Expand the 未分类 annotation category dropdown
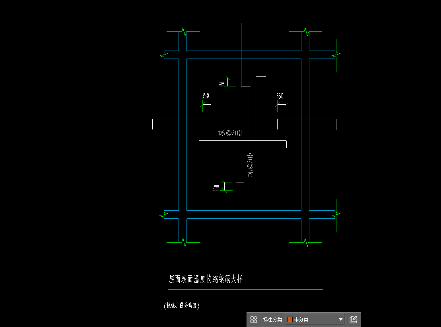Image resolution: width=441 pixels, height=327 pixels. click(315, 319)
